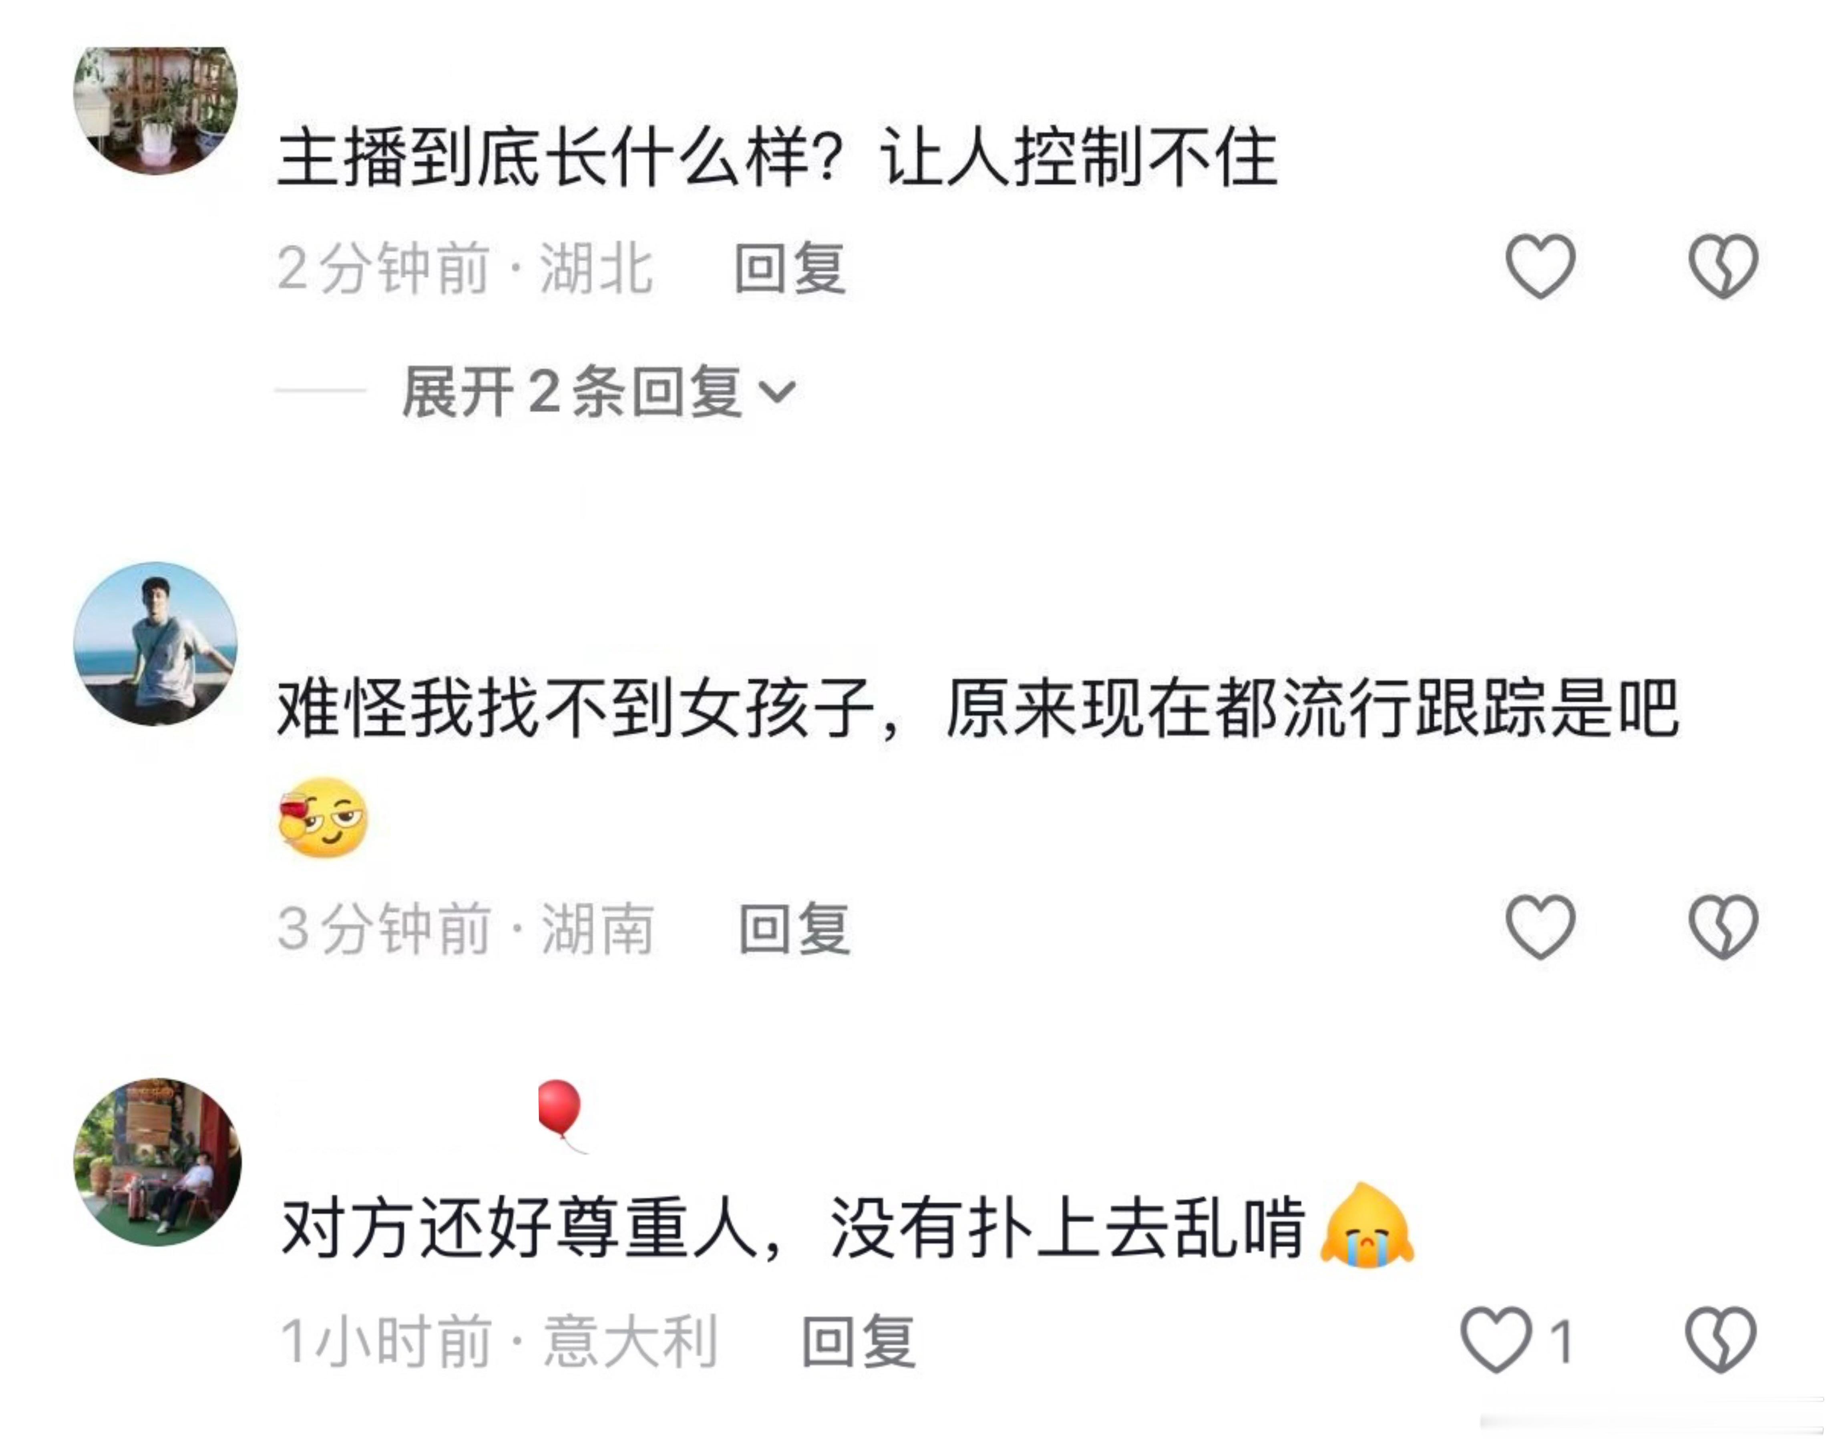1838x1455 pixels.
Task: Reply to the 湖南 comment via 回复
Action: (x=794, y=928)
